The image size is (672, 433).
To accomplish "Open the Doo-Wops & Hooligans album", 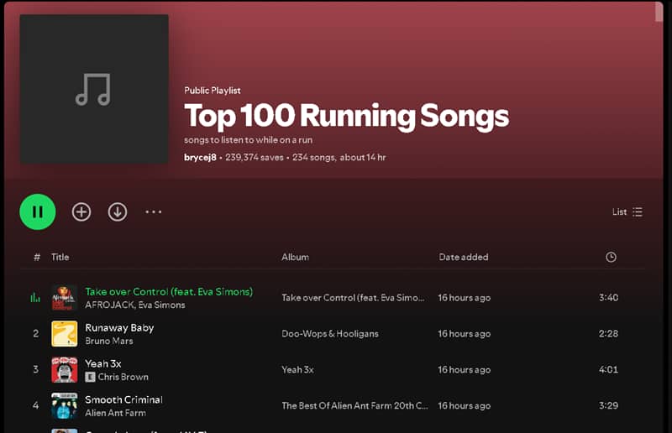I will [x=330, y=334].
